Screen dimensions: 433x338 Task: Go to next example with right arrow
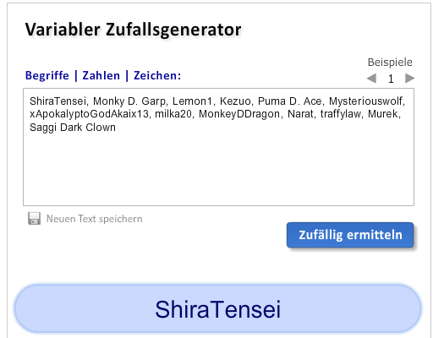tap(410, 78)
